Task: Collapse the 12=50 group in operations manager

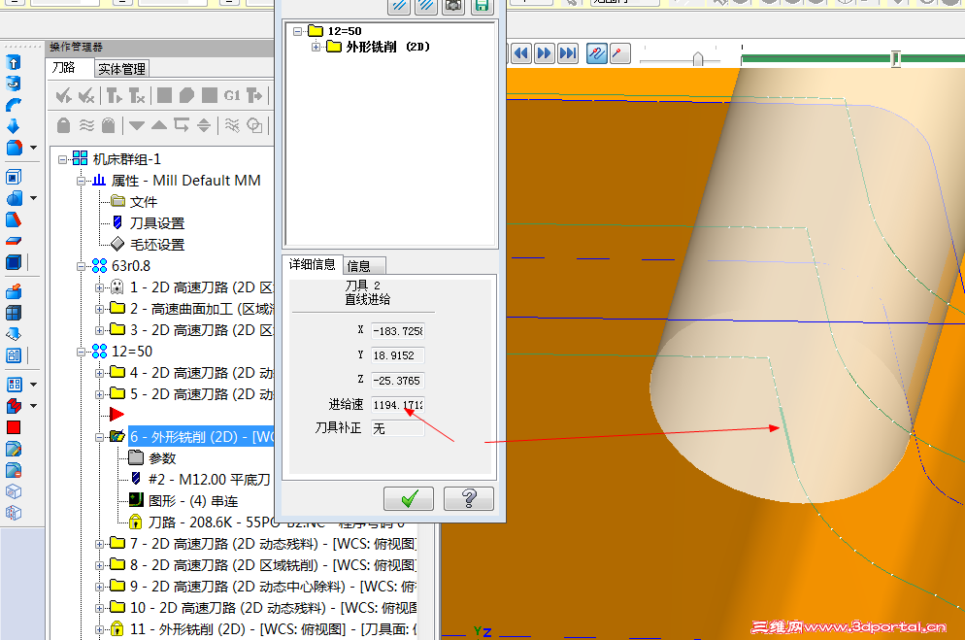Action: (81, 352)
